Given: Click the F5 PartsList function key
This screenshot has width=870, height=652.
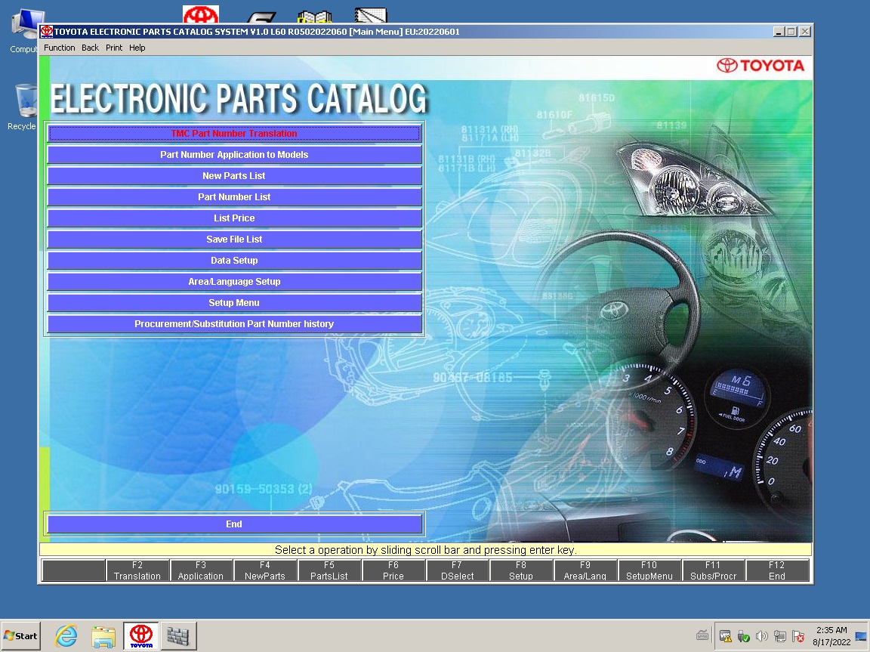Looking at the screenshot, I should pyautogui.click(x=329, y=570).
